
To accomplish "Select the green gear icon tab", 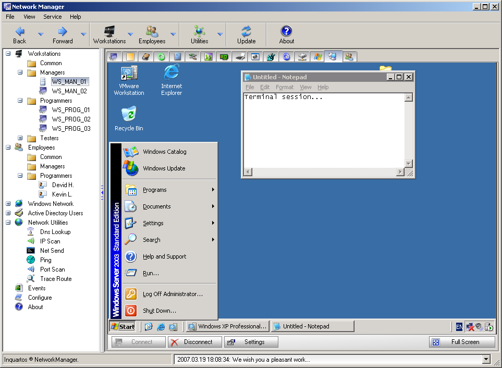I will (162, 57).
